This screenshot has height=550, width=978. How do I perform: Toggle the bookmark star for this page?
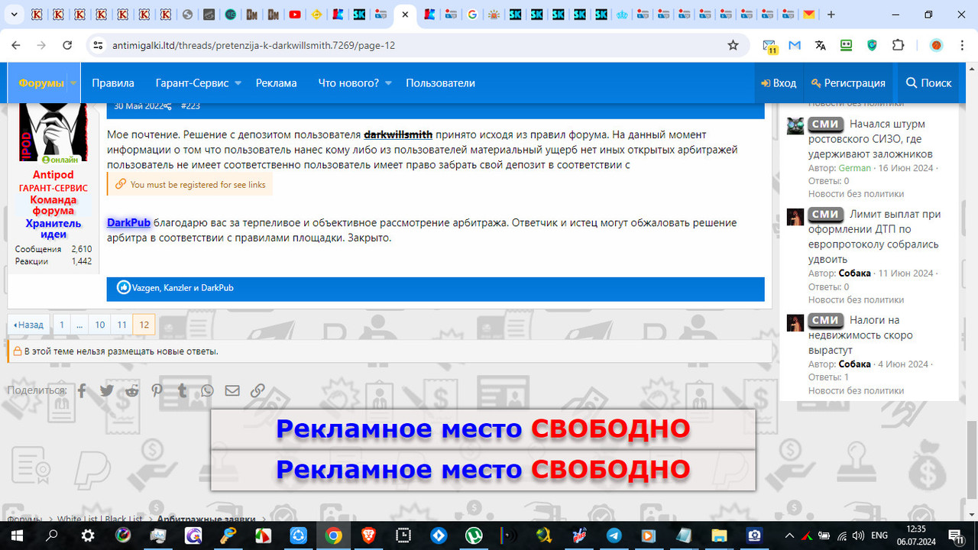point(732,45)
